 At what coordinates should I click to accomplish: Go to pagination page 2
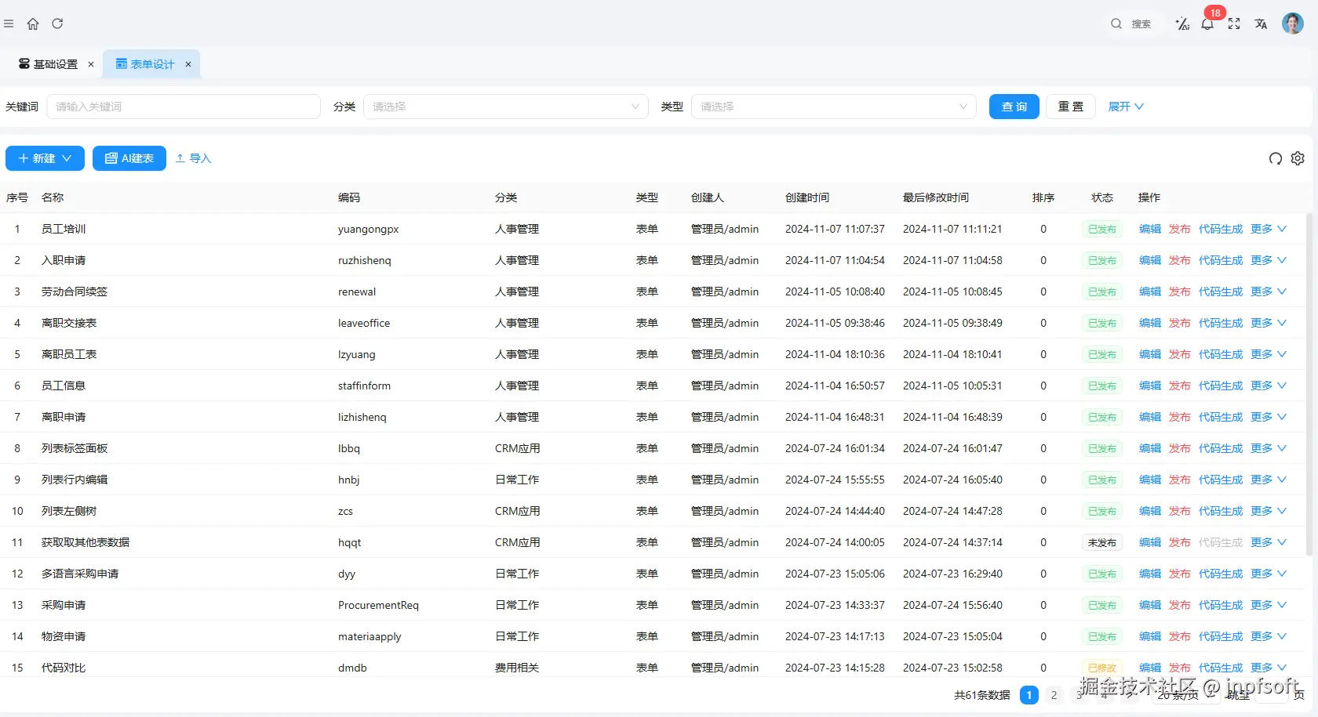(x=1054, y=695)
